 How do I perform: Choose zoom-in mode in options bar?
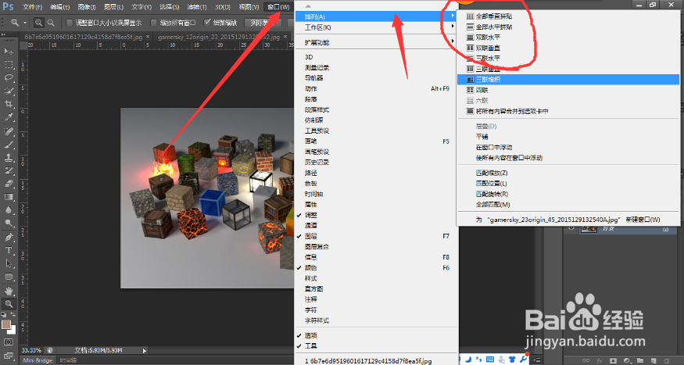39,22
